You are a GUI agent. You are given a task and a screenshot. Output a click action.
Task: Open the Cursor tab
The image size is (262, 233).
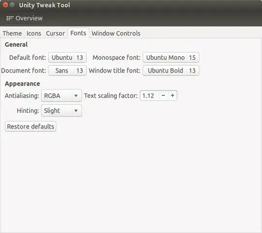55,34
